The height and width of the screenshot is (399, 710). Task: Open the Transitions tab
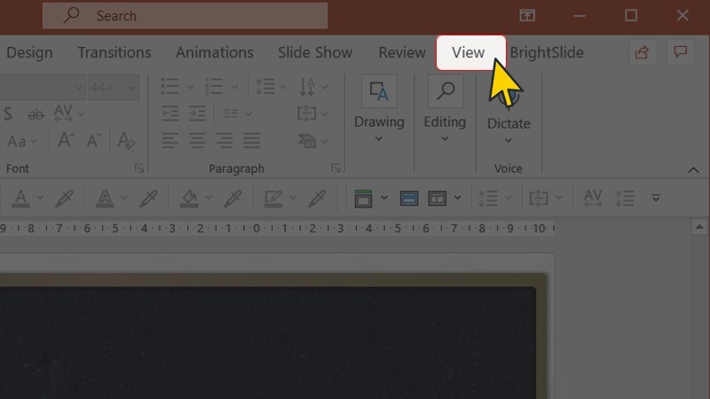(114, 52)
